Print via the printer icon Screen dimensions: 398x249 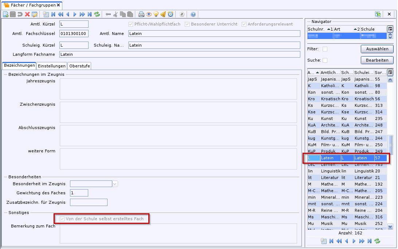click(x=141, y=14)
